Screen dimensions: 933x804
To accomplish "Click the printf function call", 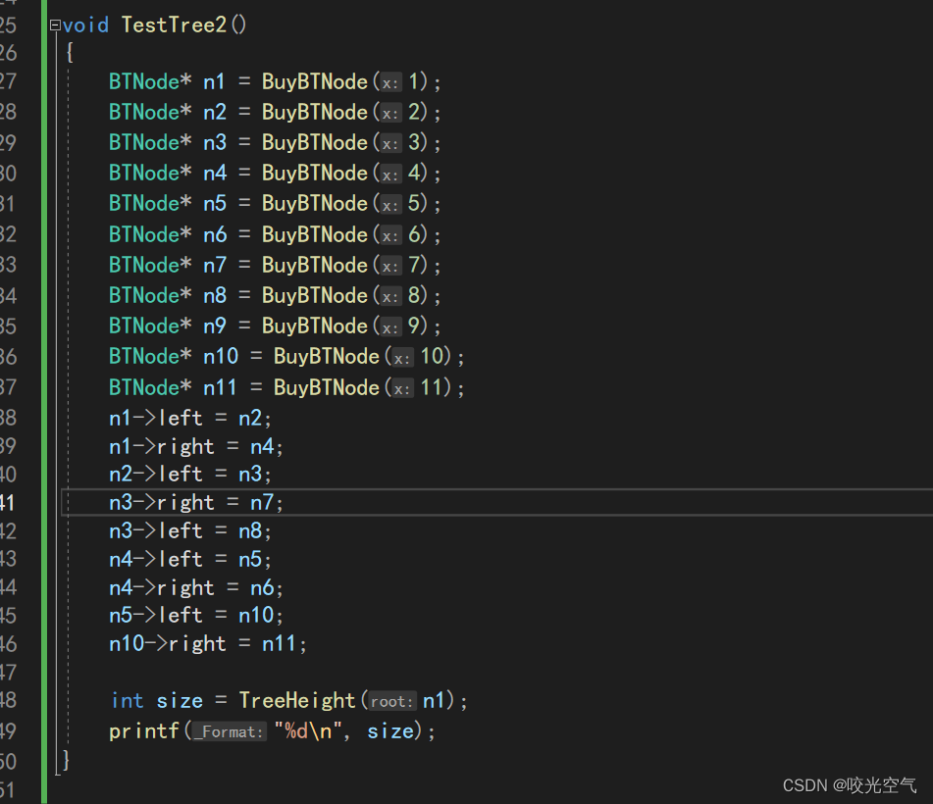I will [144, 730].
